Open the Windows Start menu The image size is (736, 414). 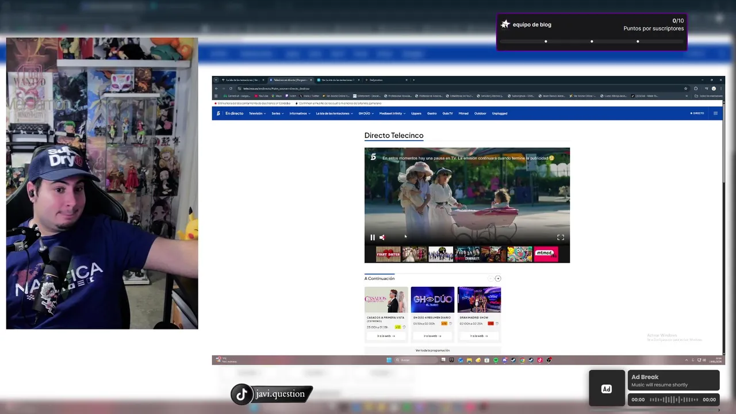(x=389, y=360)
